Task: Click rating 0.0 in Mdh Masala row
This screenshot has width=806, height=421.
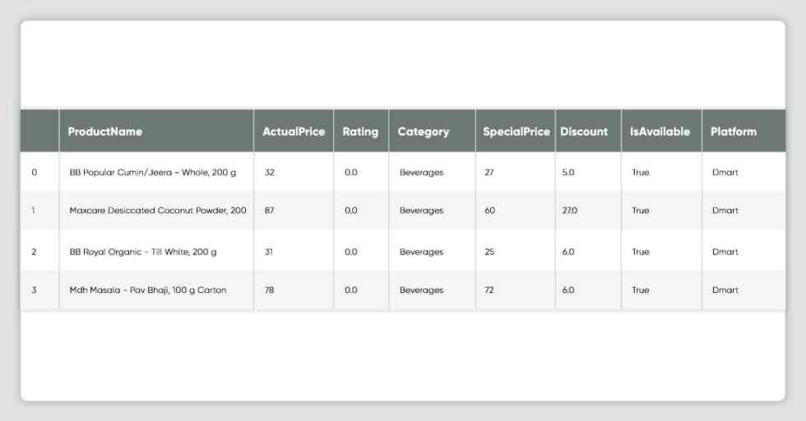Action: point(350,290)
